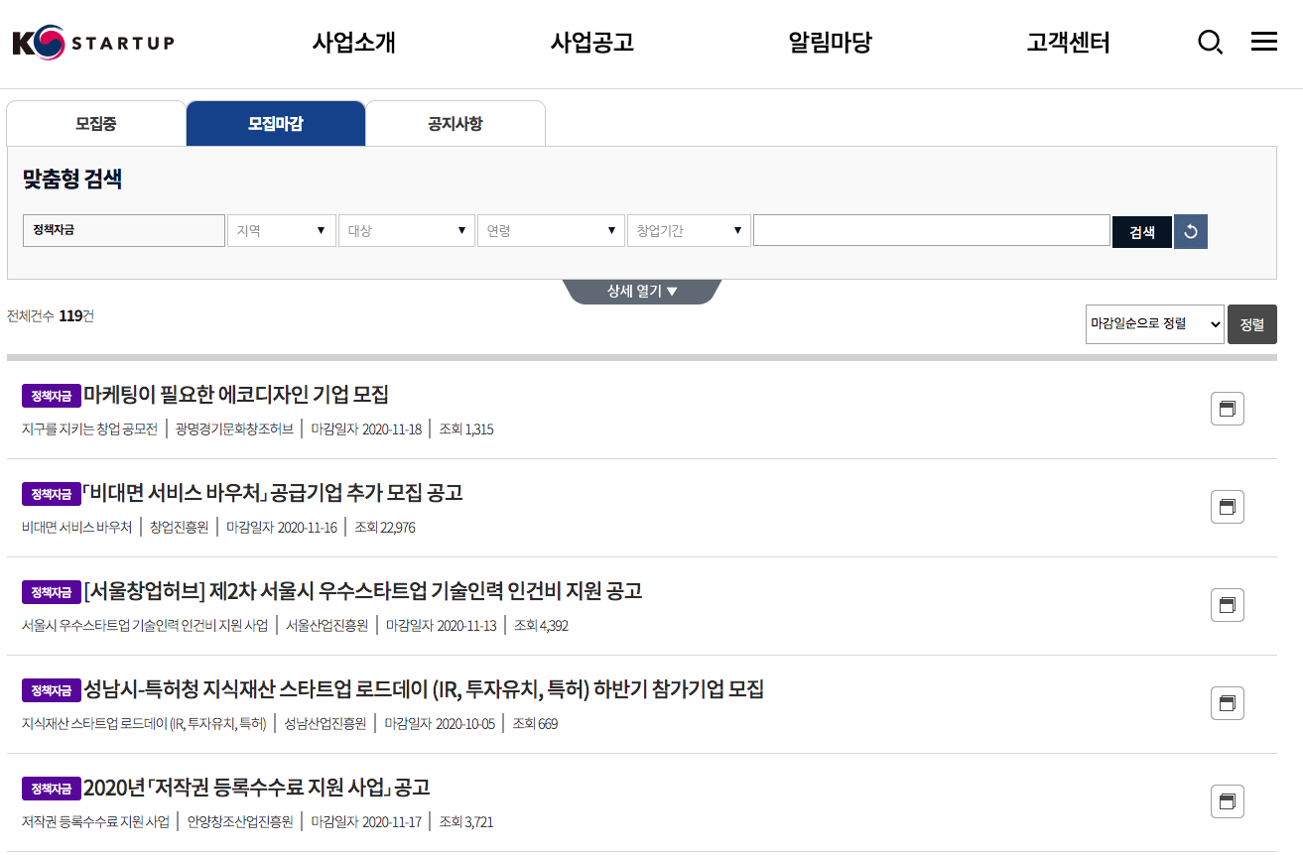The height and width of the screenshot is (855, 1303).
Task: Click the page icon beside 서울창업허브 인건비 지원 공고
Action: point(1227,604)
